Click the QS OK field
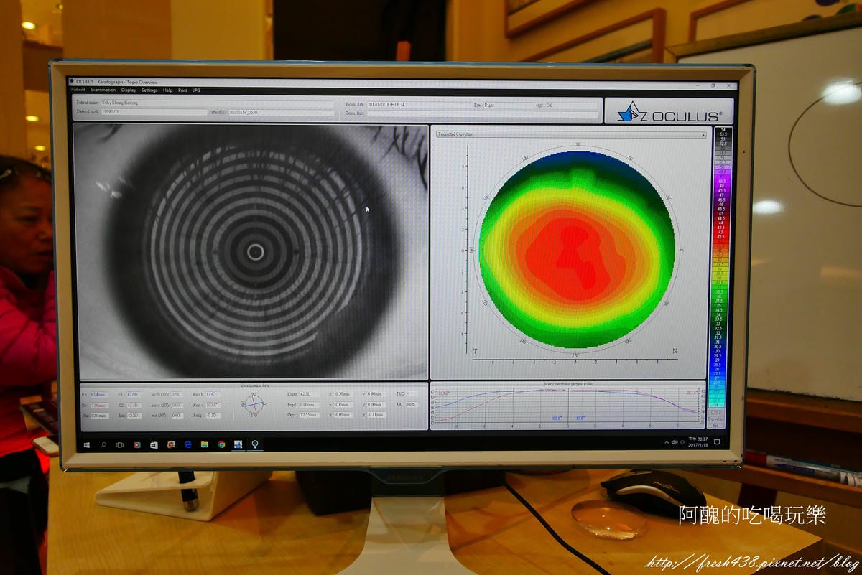This screenshot has width=862, height=575. tap(573, 105)
